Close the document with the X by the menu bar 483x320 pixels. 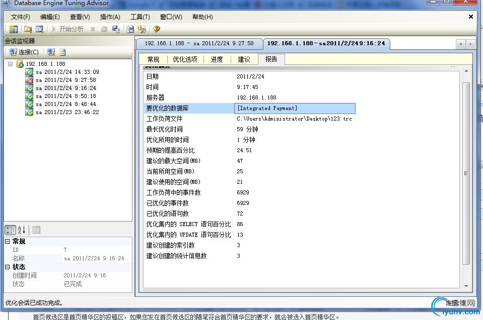tap(471, 17)
